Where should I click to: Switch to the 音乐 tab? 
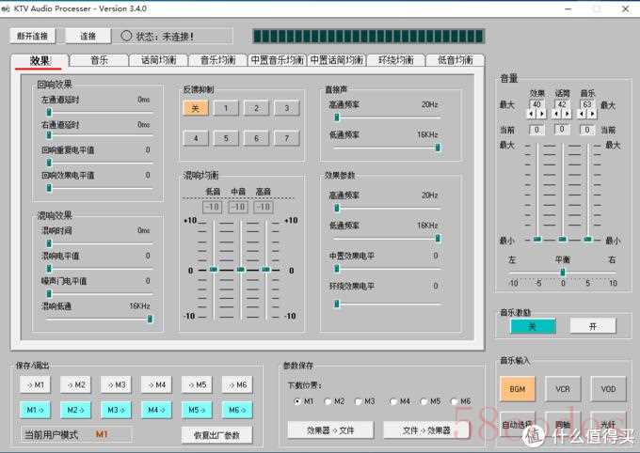[99, 60]
